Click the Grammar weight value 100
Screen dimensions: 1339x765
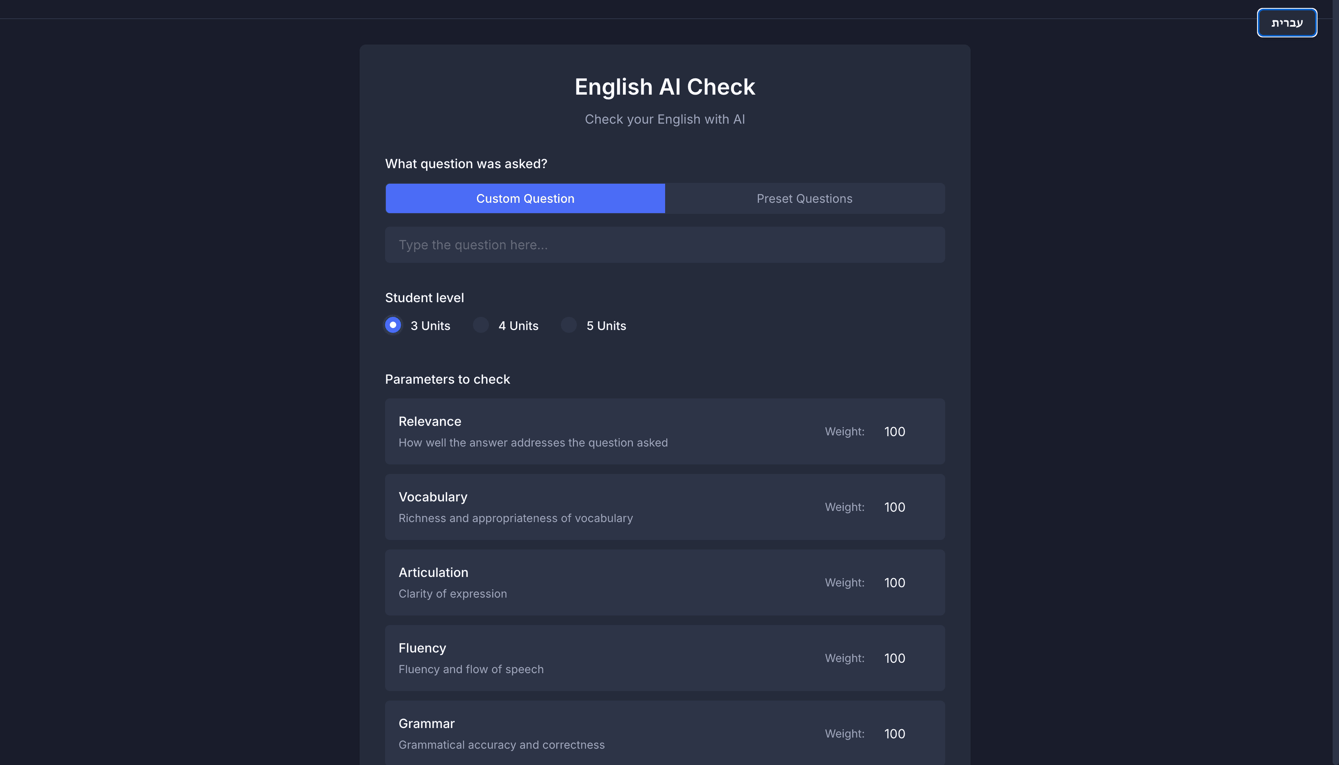point(894,734)
